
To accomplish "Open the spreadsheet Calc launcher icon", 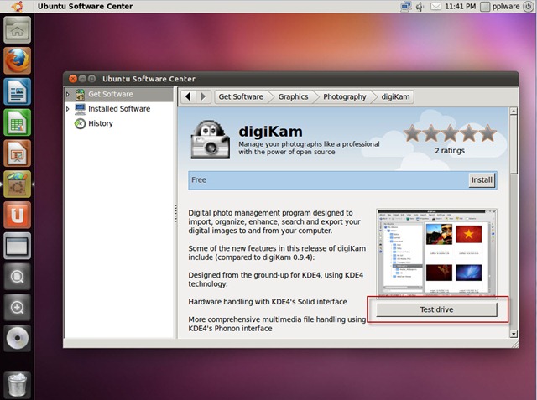I will (17, 122).
